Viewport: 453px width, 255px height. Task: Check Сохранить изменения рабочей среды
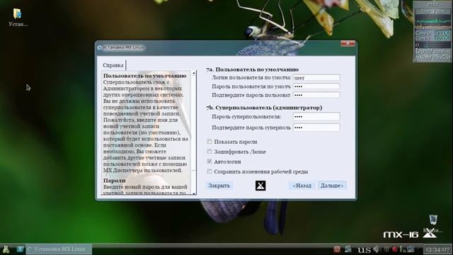[210, 171]
